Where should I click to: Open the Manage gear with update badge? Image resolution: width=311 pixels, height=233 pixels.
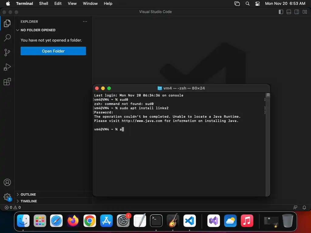(x=7, y=197)
